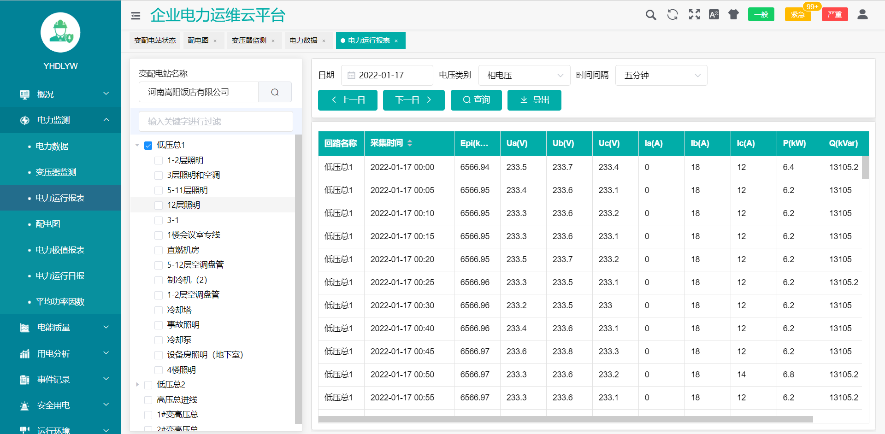This screenshot has width=885, height=434.
Task: Check the 12层照明 checkbox
Action: [159, 205]
